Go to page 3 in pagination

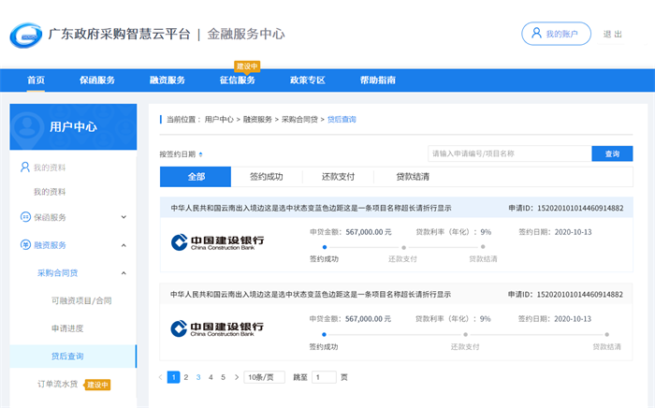(x=198, y=377)
